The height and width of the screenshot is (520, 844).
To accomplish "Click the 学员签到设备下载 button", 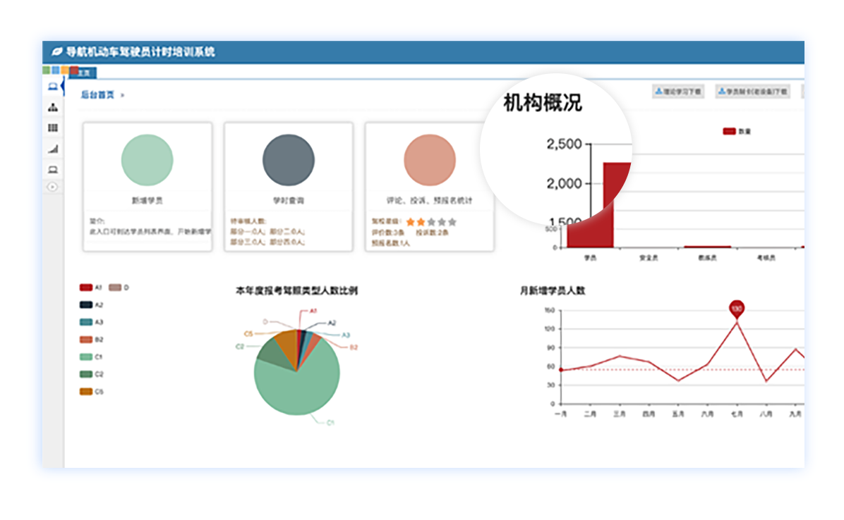I will [x=752, y=92].
